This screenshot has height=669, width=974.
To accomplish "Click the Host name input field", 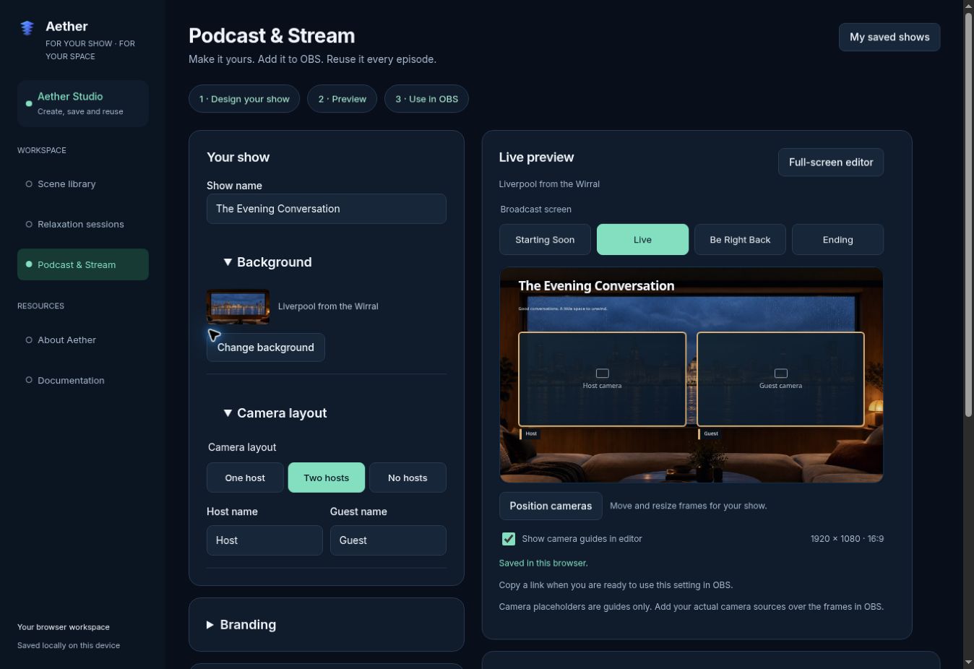I will click(x=264, y=540).
